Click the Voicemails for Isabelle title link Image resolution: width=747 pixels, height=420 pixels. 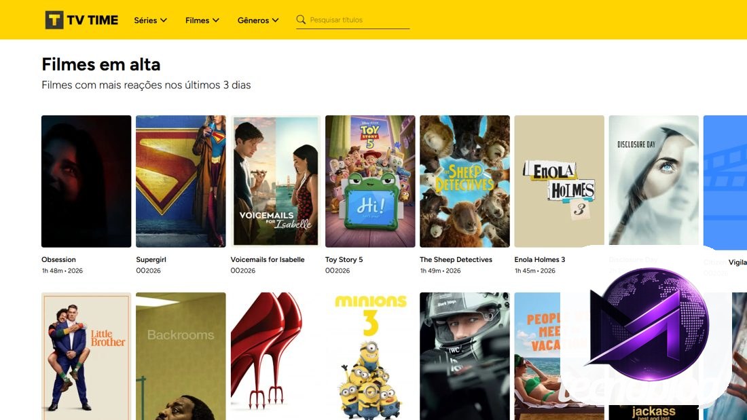click(268, 259)
